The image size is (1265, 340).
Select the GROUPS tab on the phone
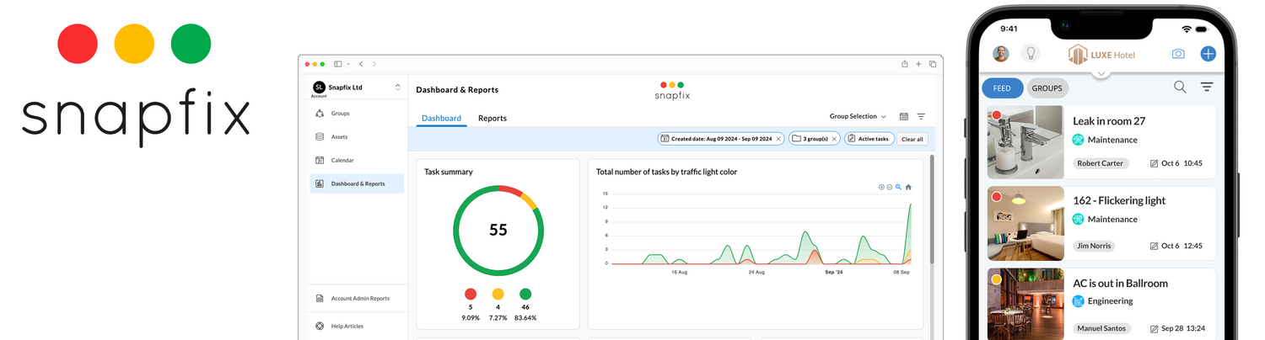(x=1047, y=88)
